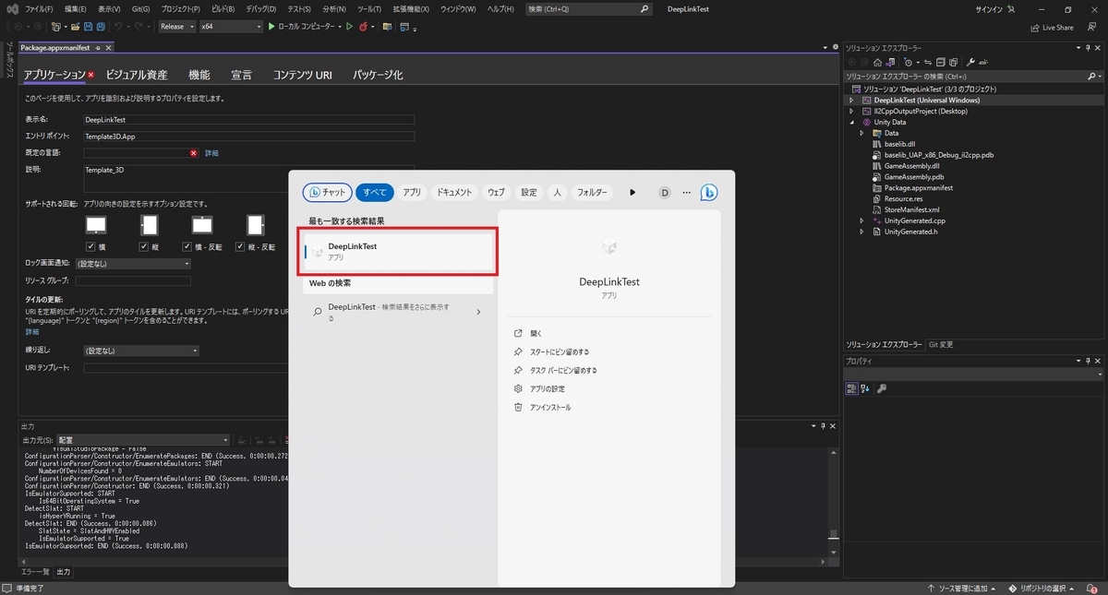Open the Release configuration dropdown
The width and height of the screenshot is (1108, 595).
coord(177,26)
